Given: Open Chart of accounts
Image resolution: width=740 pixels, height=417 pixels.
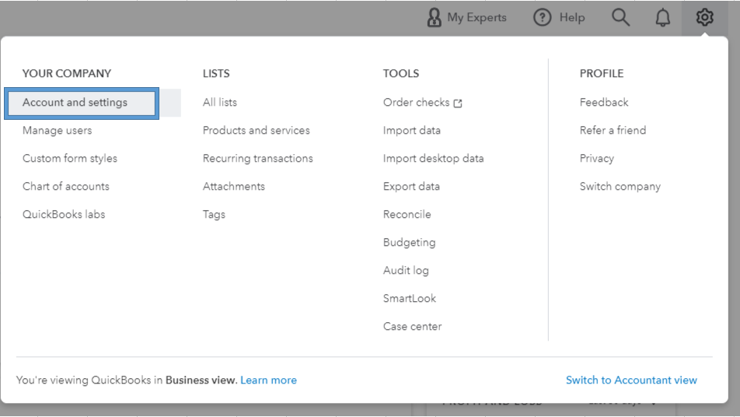Looking at the screenshot, I should tap(66, 187).
